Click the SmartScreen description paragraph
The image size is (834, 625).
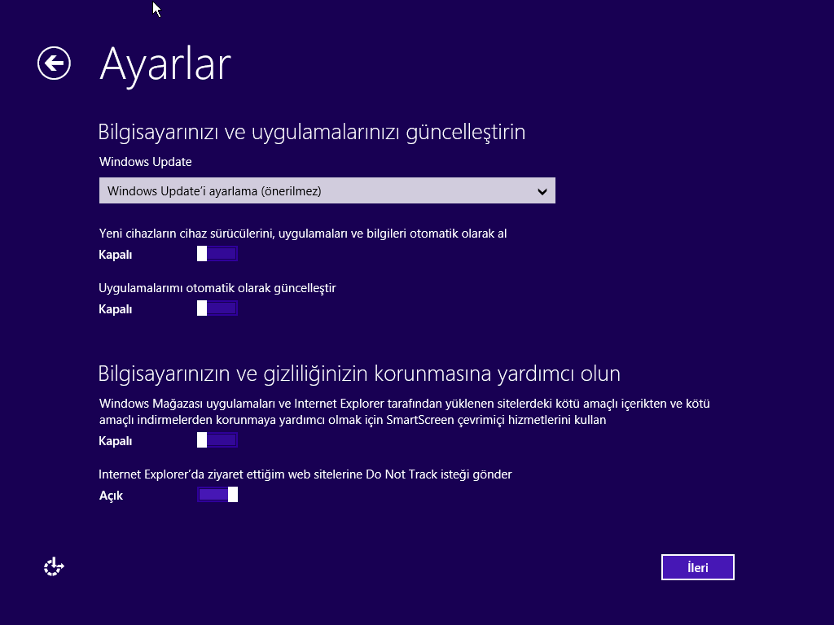coord(404,412)
